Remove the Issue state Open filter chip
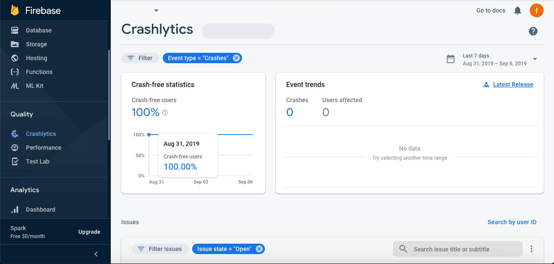Image resolution: width=554 pixels, height=264 pixels. tap(259, 249)
